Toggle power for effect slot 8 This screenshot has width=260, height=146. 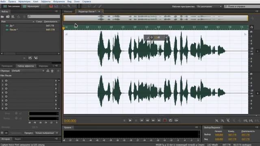click(x=6, y=108)
